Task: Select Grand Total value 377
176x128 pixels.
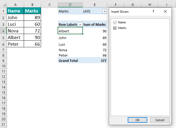Action: (x=95, y=61)
